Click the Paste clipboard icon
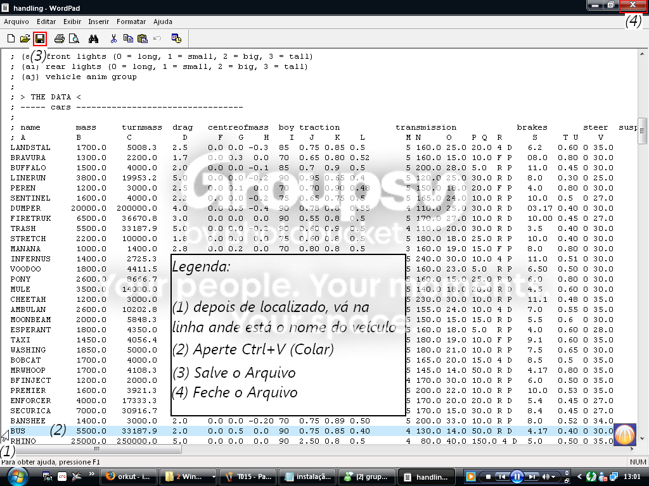This screenshot has width=649, height=486. coord(143,39)
